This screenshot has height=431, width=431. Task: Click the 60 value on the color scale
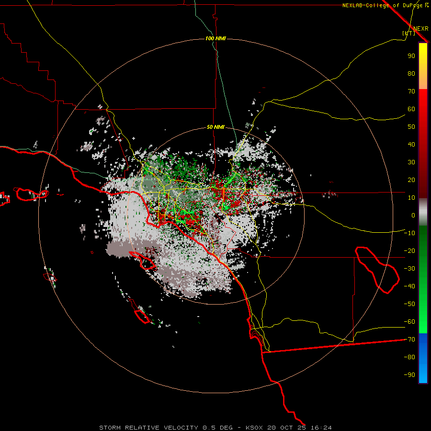[411, 109]
